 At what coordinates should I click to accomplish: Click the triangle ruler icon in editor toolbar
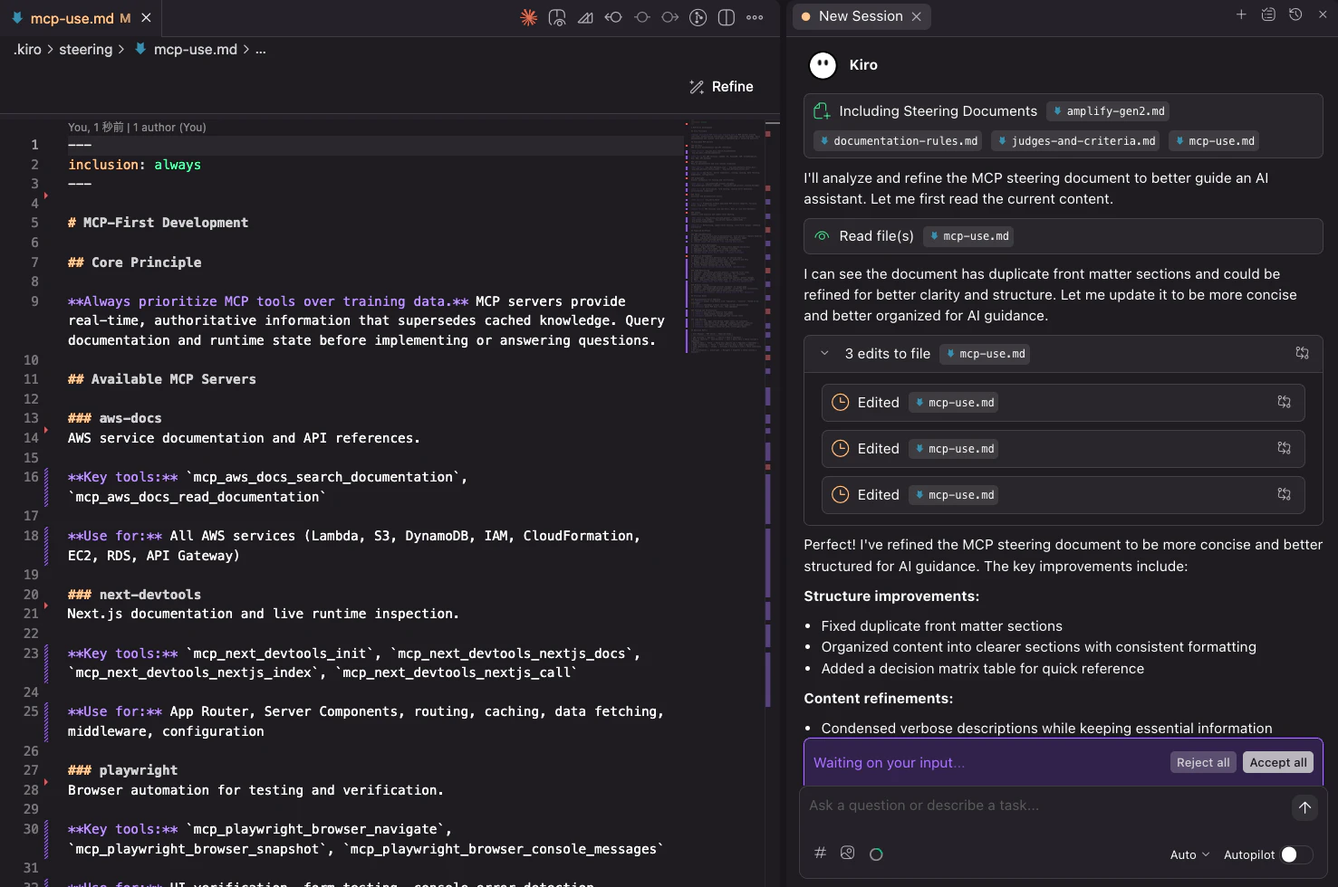[x=585, y=17]
